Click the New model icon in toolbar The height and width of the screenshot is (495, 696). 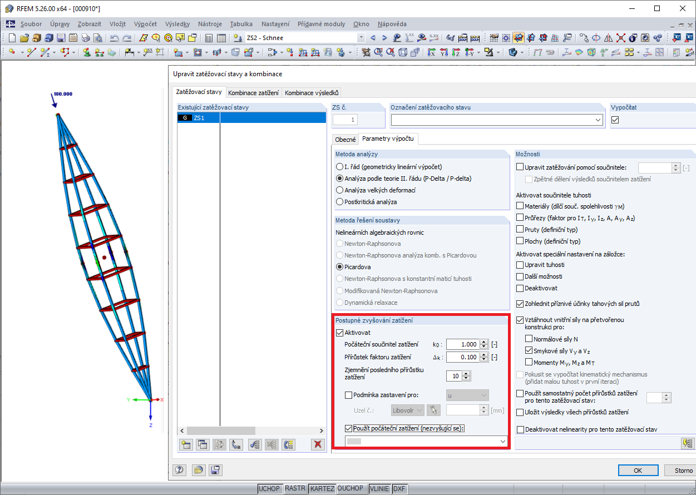coord(12,38)
